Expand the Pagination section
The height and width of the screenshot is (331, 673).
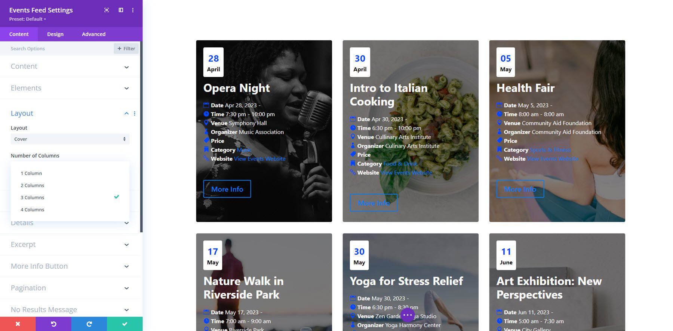tap(70, 288)
